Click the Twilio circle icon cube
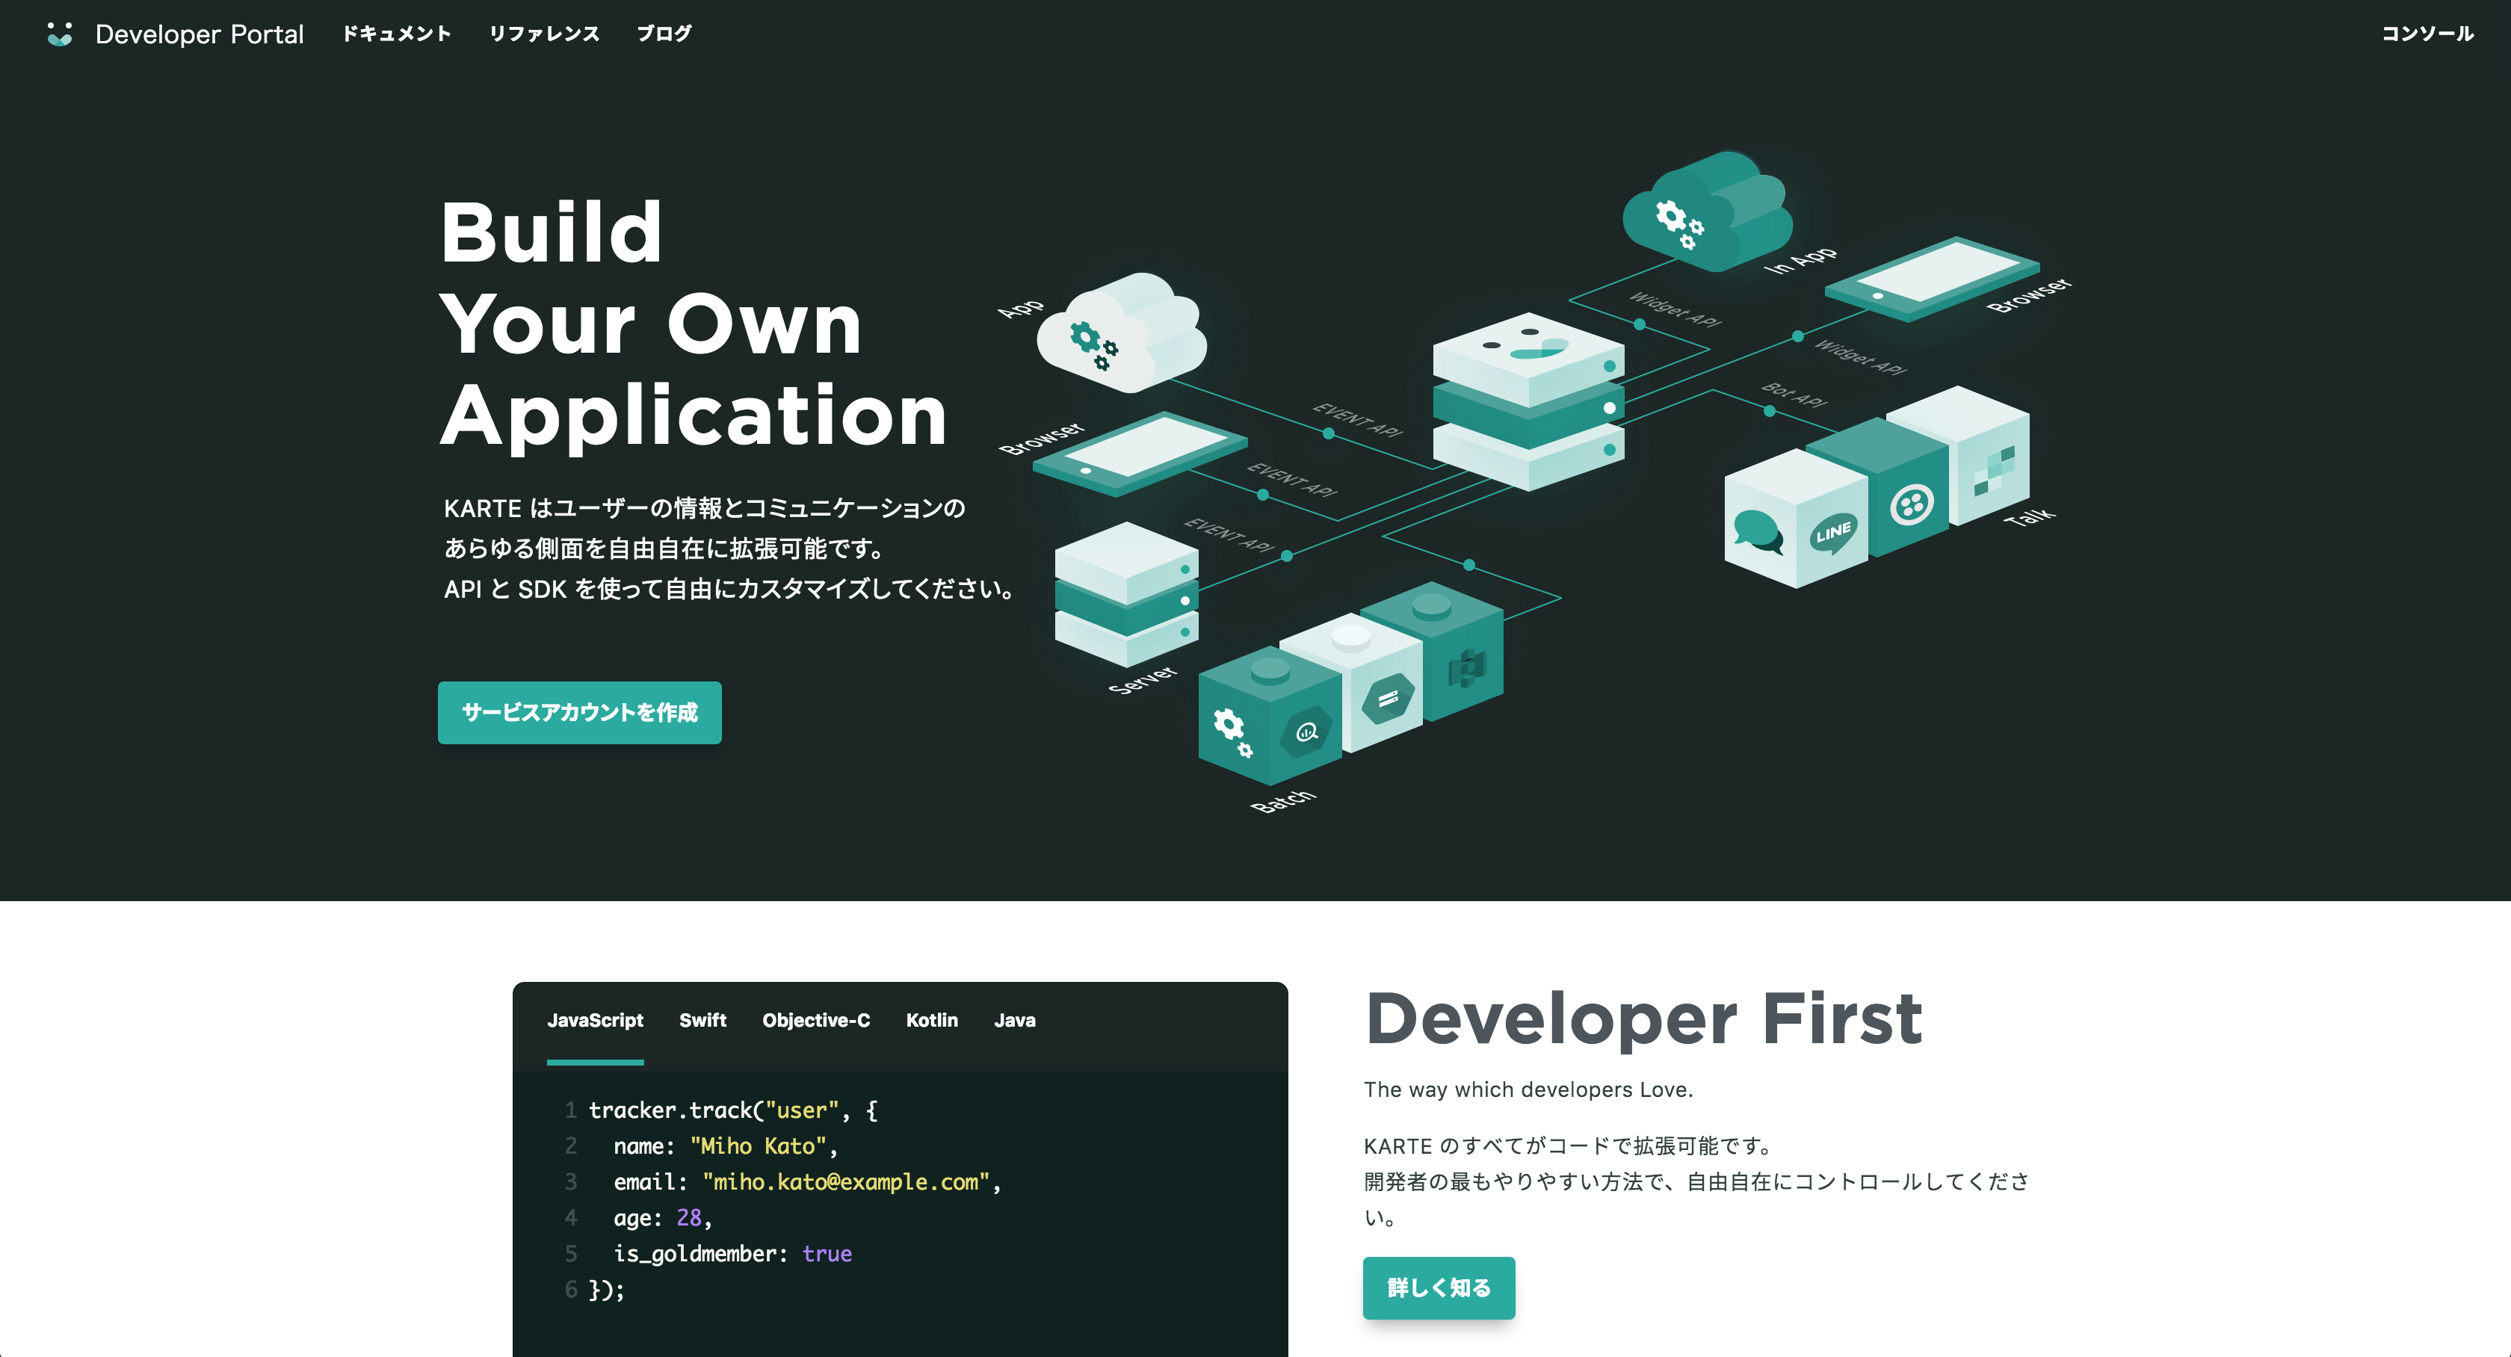Image resolution: width=2511 pixels, height=1357 pixels. [x=1911, y=504]
